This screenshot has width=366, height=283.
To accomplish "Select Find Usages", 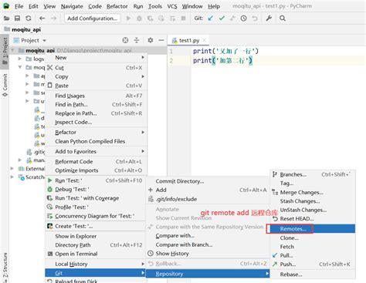I will 97,96.
